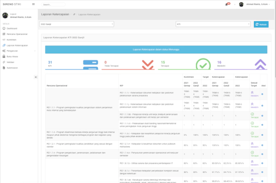Open Buka Akses menu
The image size is (276, 183).
click(x=12, y=57)
